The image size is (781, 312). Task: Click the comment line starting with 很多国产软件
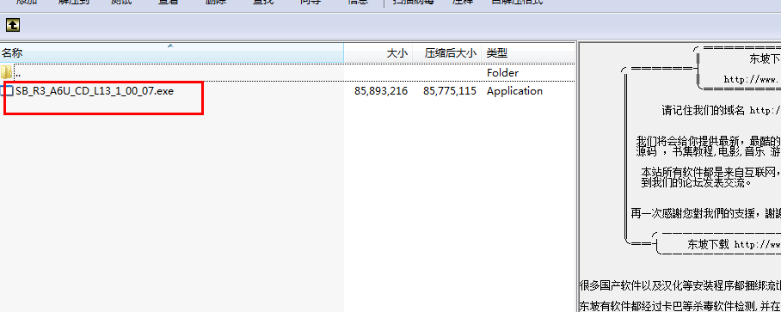click(x=680, y=285)
